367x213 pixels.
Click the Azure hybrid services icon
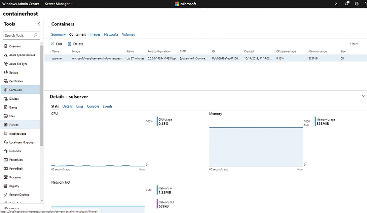(x=6, y=55)
